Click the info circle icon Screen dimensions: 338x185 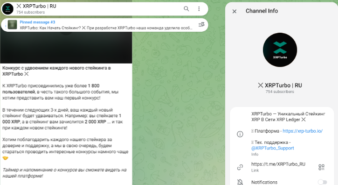click(240, 134)
